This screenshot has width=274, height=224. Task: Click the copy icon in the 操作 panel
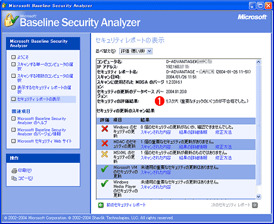tap(14, 178)
